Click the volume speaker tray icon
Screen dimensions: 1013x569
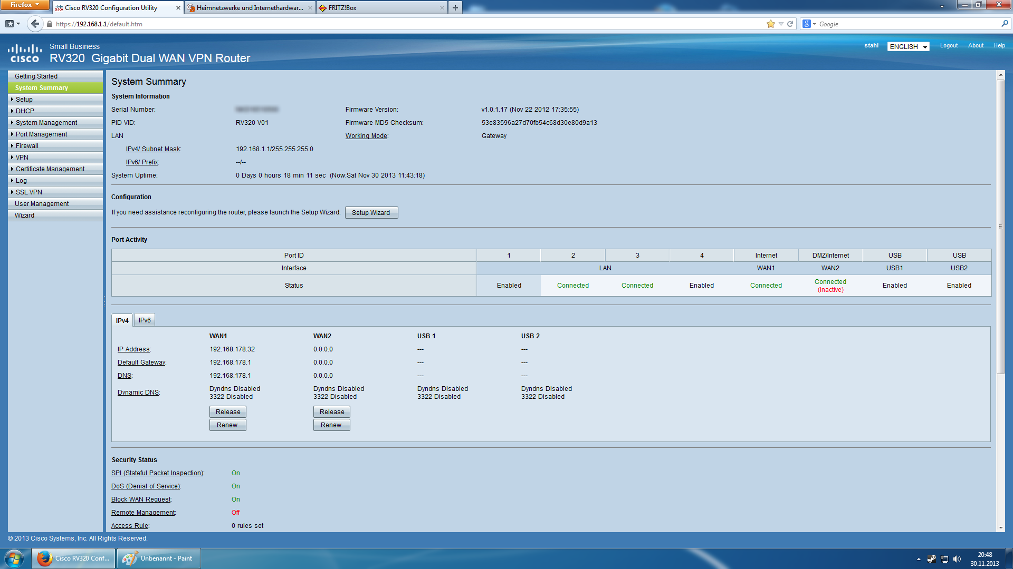click(x=957, y=559)
